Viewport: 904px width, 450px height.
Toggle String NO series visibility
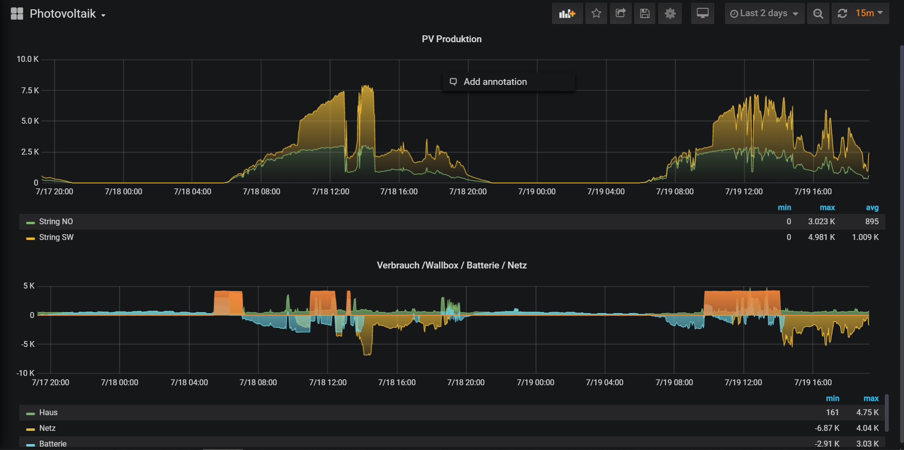click(56, 222)
